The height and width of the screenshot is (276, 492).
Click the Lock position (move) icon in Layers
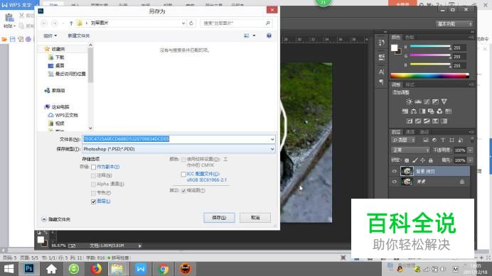coord(422,160)
